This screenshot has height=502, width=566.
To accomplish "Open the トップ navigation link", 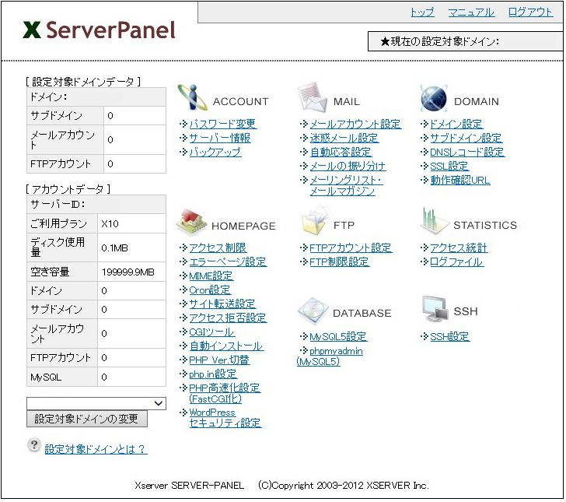I will click(422, 12).
